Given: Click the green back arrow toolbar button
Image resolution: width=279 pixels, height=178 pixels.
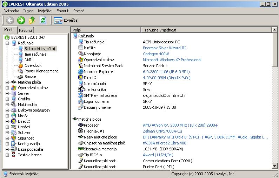Looking at the screenshot, I should click(x=10, y=20).
